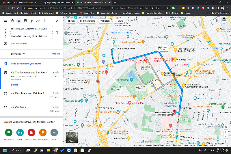Viewport: 231px width, 154px height.
Task: Reload the page
Action: [x=13, y=8]
